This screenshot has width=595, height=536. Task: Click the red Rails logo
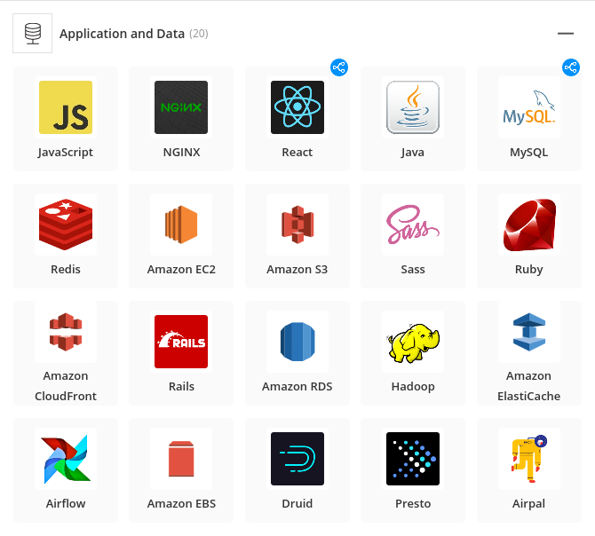(181, 342)
